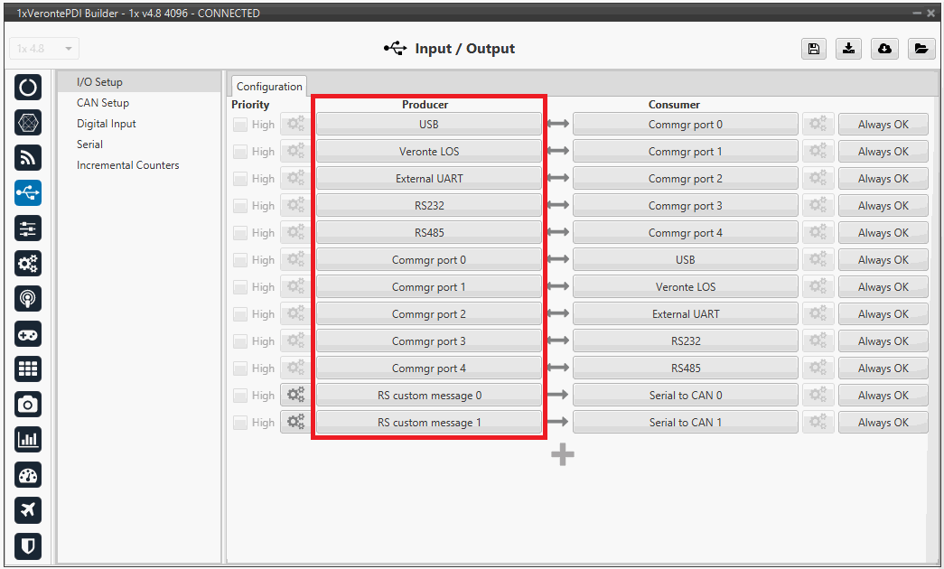
Task: Open the 1x 4.8 version dropdown
Action: pos(44,49)
